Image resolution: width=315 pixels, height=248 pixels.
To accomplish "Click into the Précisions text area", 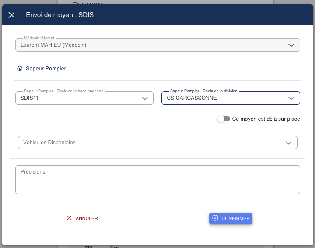I will [x=157, y=180].
